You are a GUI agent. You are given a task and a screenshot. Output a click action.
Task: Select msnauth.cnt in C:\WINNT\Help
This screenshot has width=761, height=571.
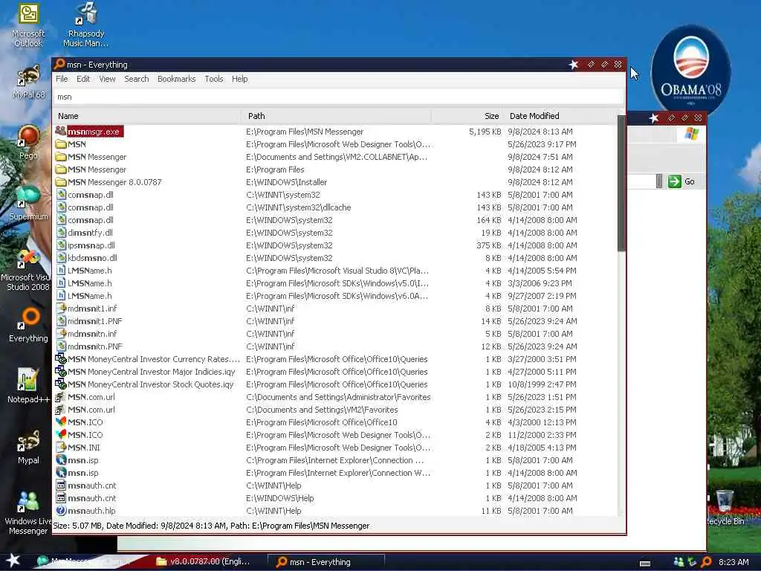click(335, 485)
